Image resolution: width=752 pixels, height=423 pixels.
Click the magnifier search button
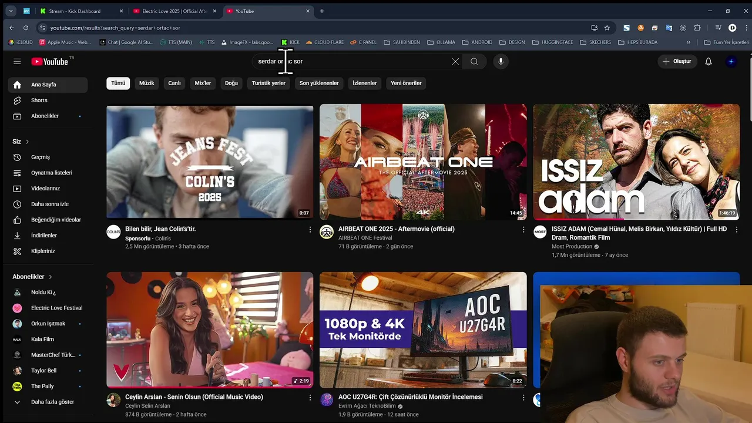[x=474, y=61]
